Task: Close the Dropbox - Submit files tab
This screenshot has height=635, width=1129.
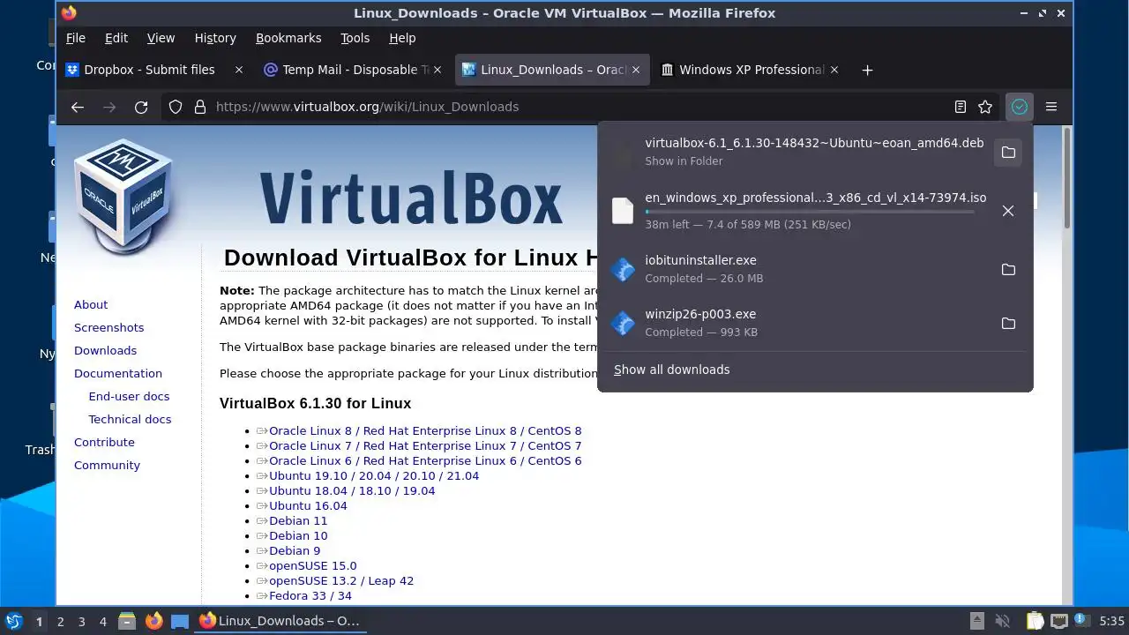Action: pos(238,70)
